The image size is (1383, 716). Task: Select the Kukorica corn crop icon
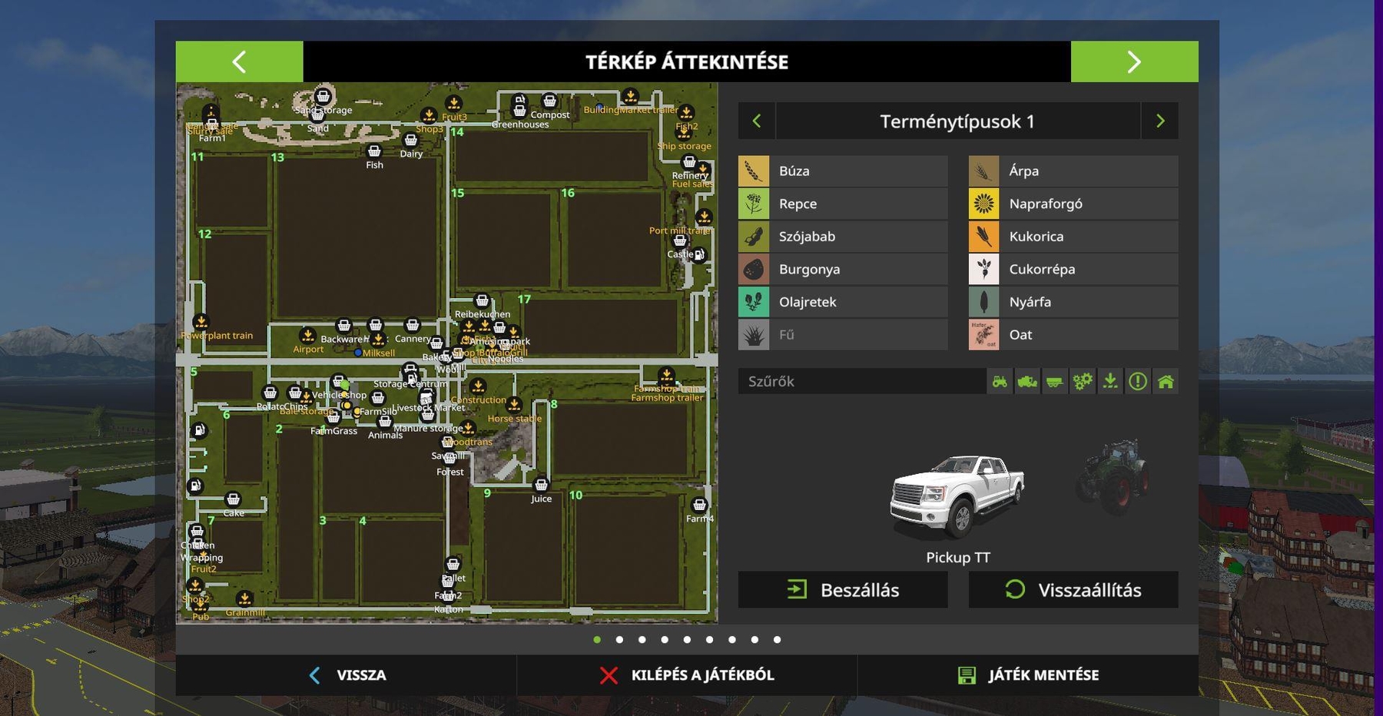983,237
